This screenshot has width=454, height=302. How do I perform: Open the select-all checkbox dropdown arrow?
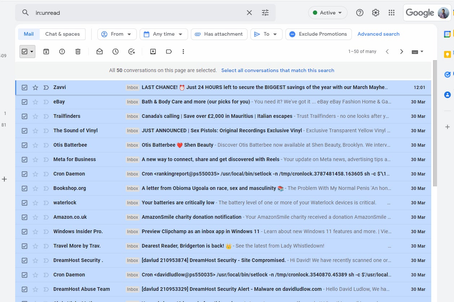[32, 52]
